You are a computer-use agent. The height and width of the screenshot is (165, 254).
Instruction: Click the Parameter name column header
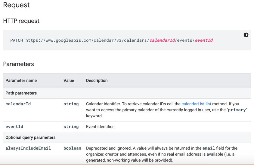(x=21, y=80)
